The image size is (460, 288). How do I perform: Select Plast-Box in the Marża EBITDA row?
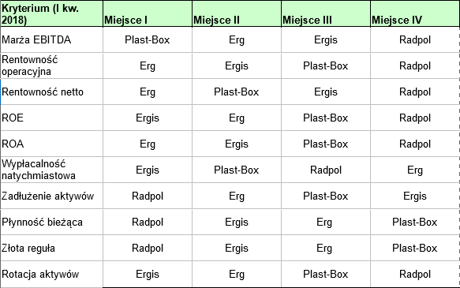point(148,40)
